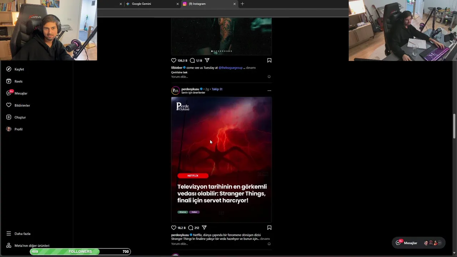This screenshot has width=457, height=257.
Task: Switch to the (9) Instagram tab
Action: click(x=209, y=4)
